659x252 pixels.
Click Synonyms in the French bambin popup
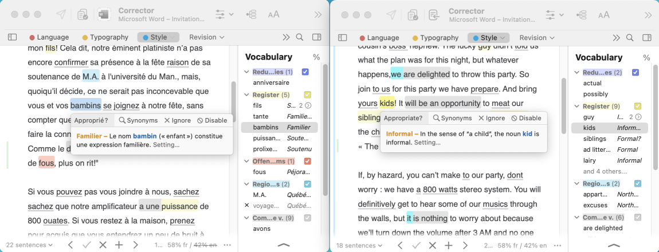pos(138,120)
